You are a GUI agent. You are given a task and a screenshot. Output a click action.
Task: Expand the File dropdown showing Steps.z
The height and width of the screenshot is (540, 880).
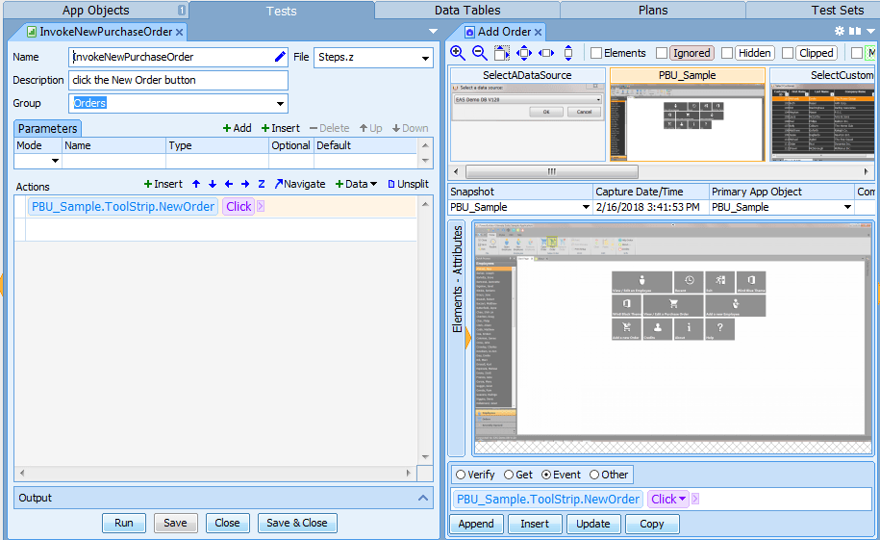tap(425, 58)
